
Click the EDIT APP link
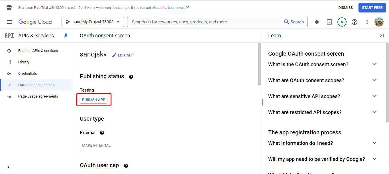(x=123, y=55)
